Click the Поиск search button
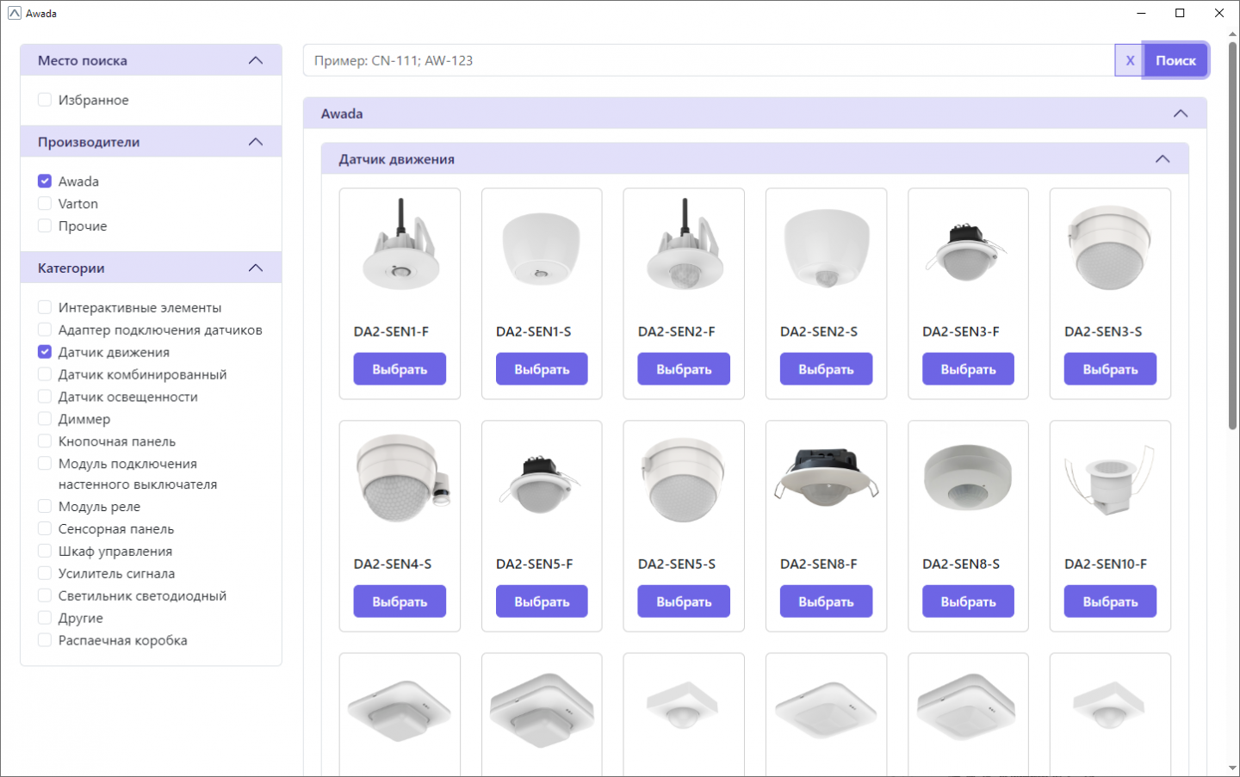 coord(1175,60)
